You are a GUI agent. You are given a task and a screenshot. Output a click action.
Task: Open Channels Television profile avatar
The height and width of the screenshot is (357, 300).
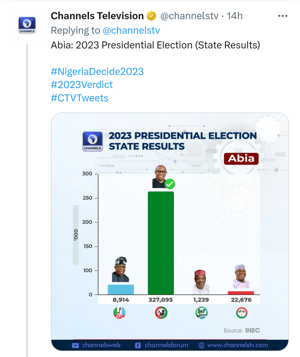tap(27, 25)
